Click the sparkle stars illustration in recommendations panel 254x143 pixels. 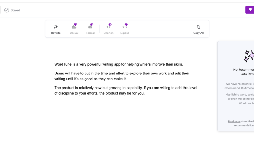pyautogui.click(x=249, y=56)
